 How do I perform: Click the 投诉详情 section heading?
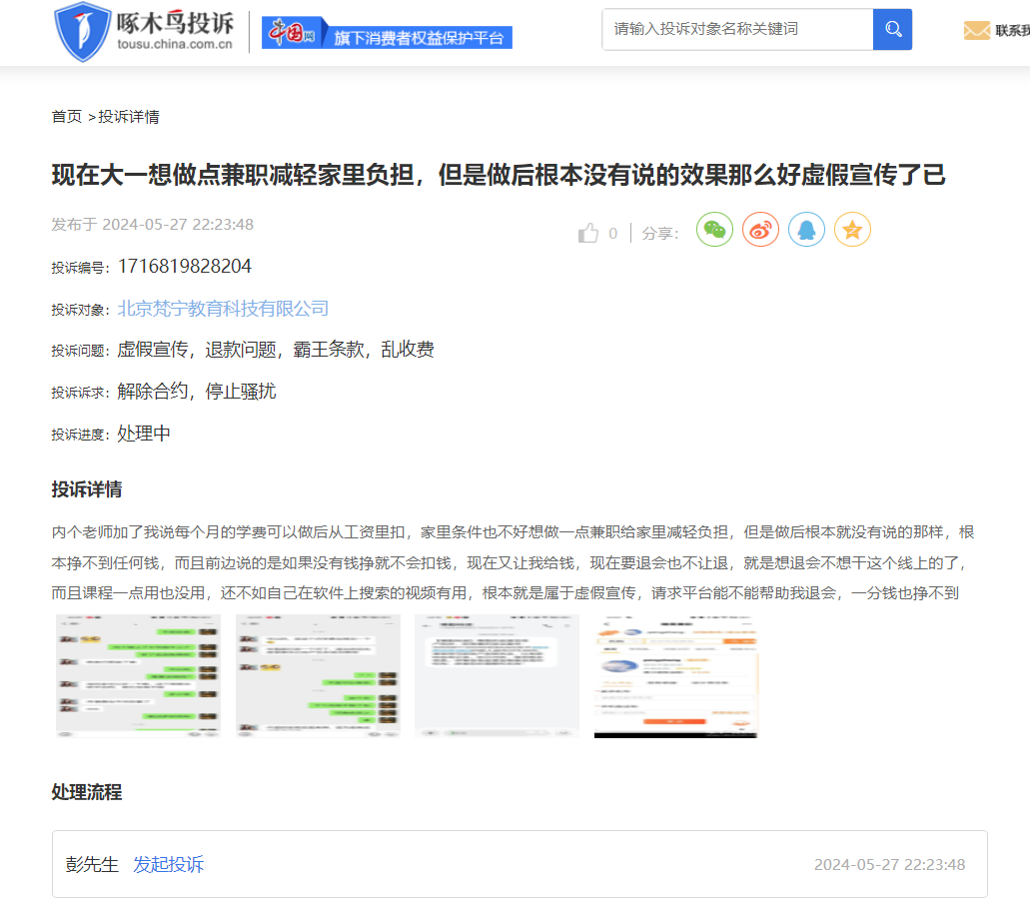87,489
